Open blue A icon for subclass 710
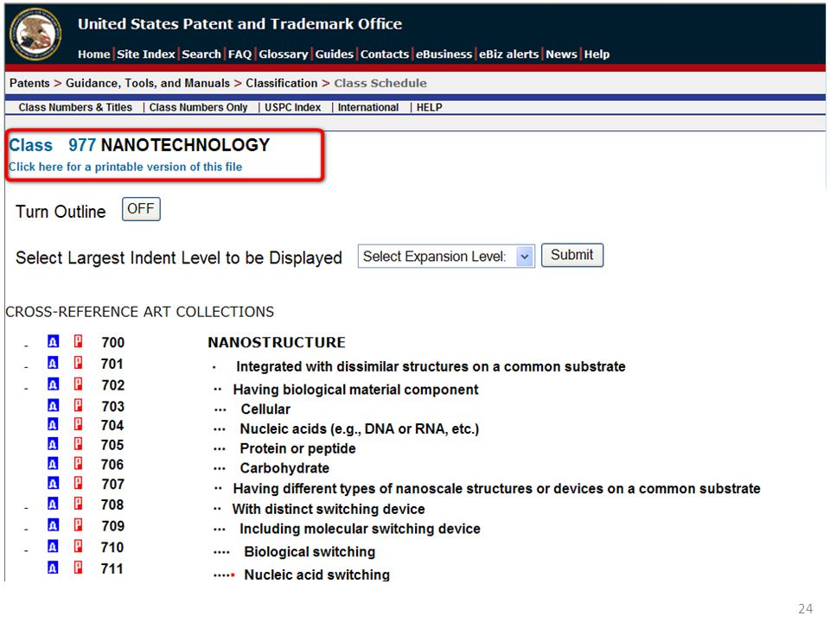This screenshot has height=622, width=830. [x=53, y=546]
